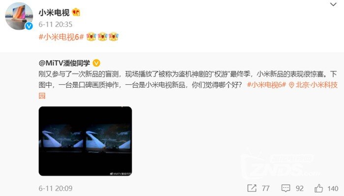
Task: Click the blue verified badge on avatar
Action: click(x=29, y=26)
